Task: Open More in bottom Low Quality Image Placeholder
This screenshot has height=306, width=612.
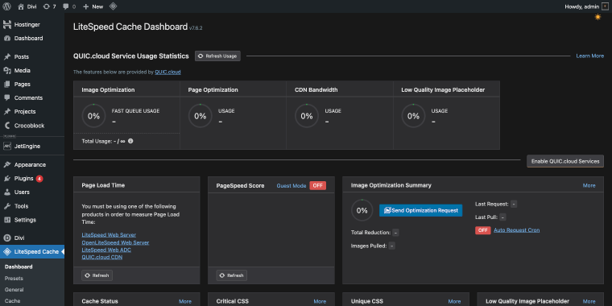Action: pyautogui.click(x=589, y=301)
